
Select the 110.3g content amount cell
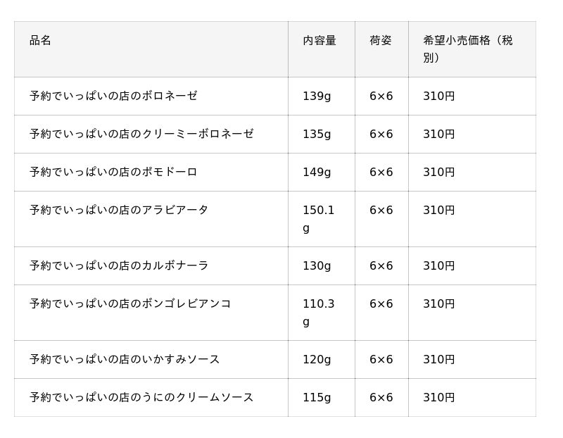(318, 313)
